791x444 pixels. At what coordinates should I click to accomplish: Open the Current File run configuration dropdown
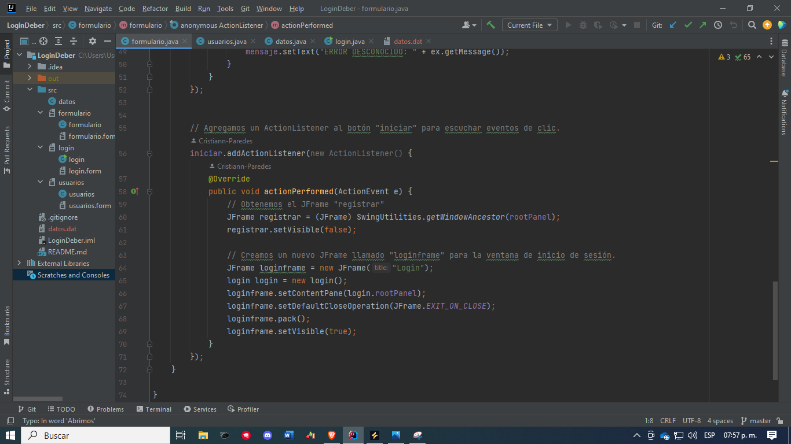pos(529,25)
